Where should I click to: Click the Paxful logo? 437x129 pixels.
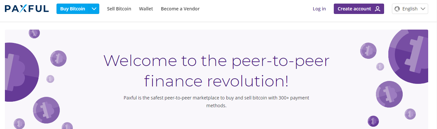[27, 9]
